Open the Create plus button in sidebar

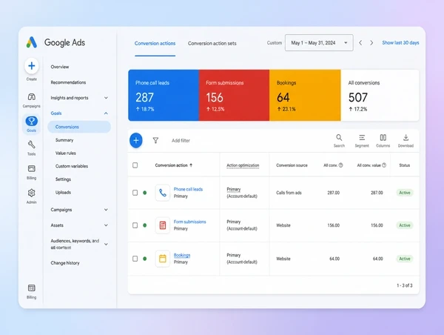pos(31,66)
